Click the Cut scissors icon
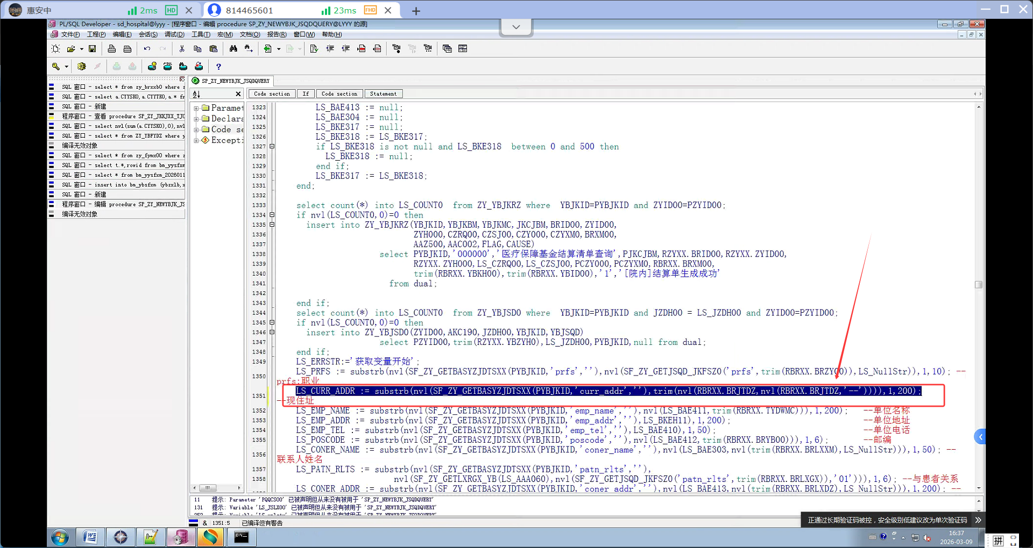This screenshot has height=548, width=1033. [182, 49]
